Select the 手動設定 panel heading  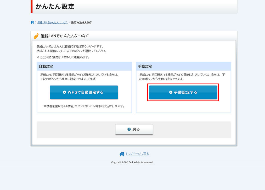click(145, 66)
